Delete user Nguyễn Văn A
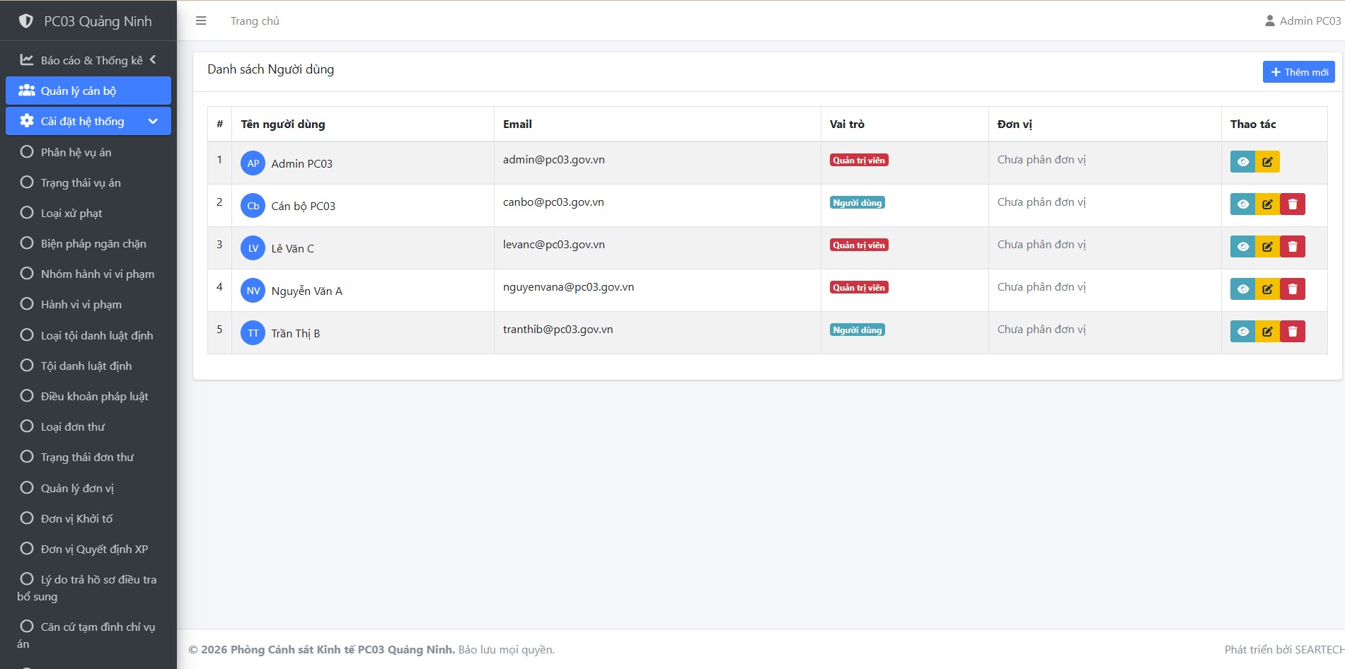Viewport: 1345px width, 669px height. point(1292,289)
